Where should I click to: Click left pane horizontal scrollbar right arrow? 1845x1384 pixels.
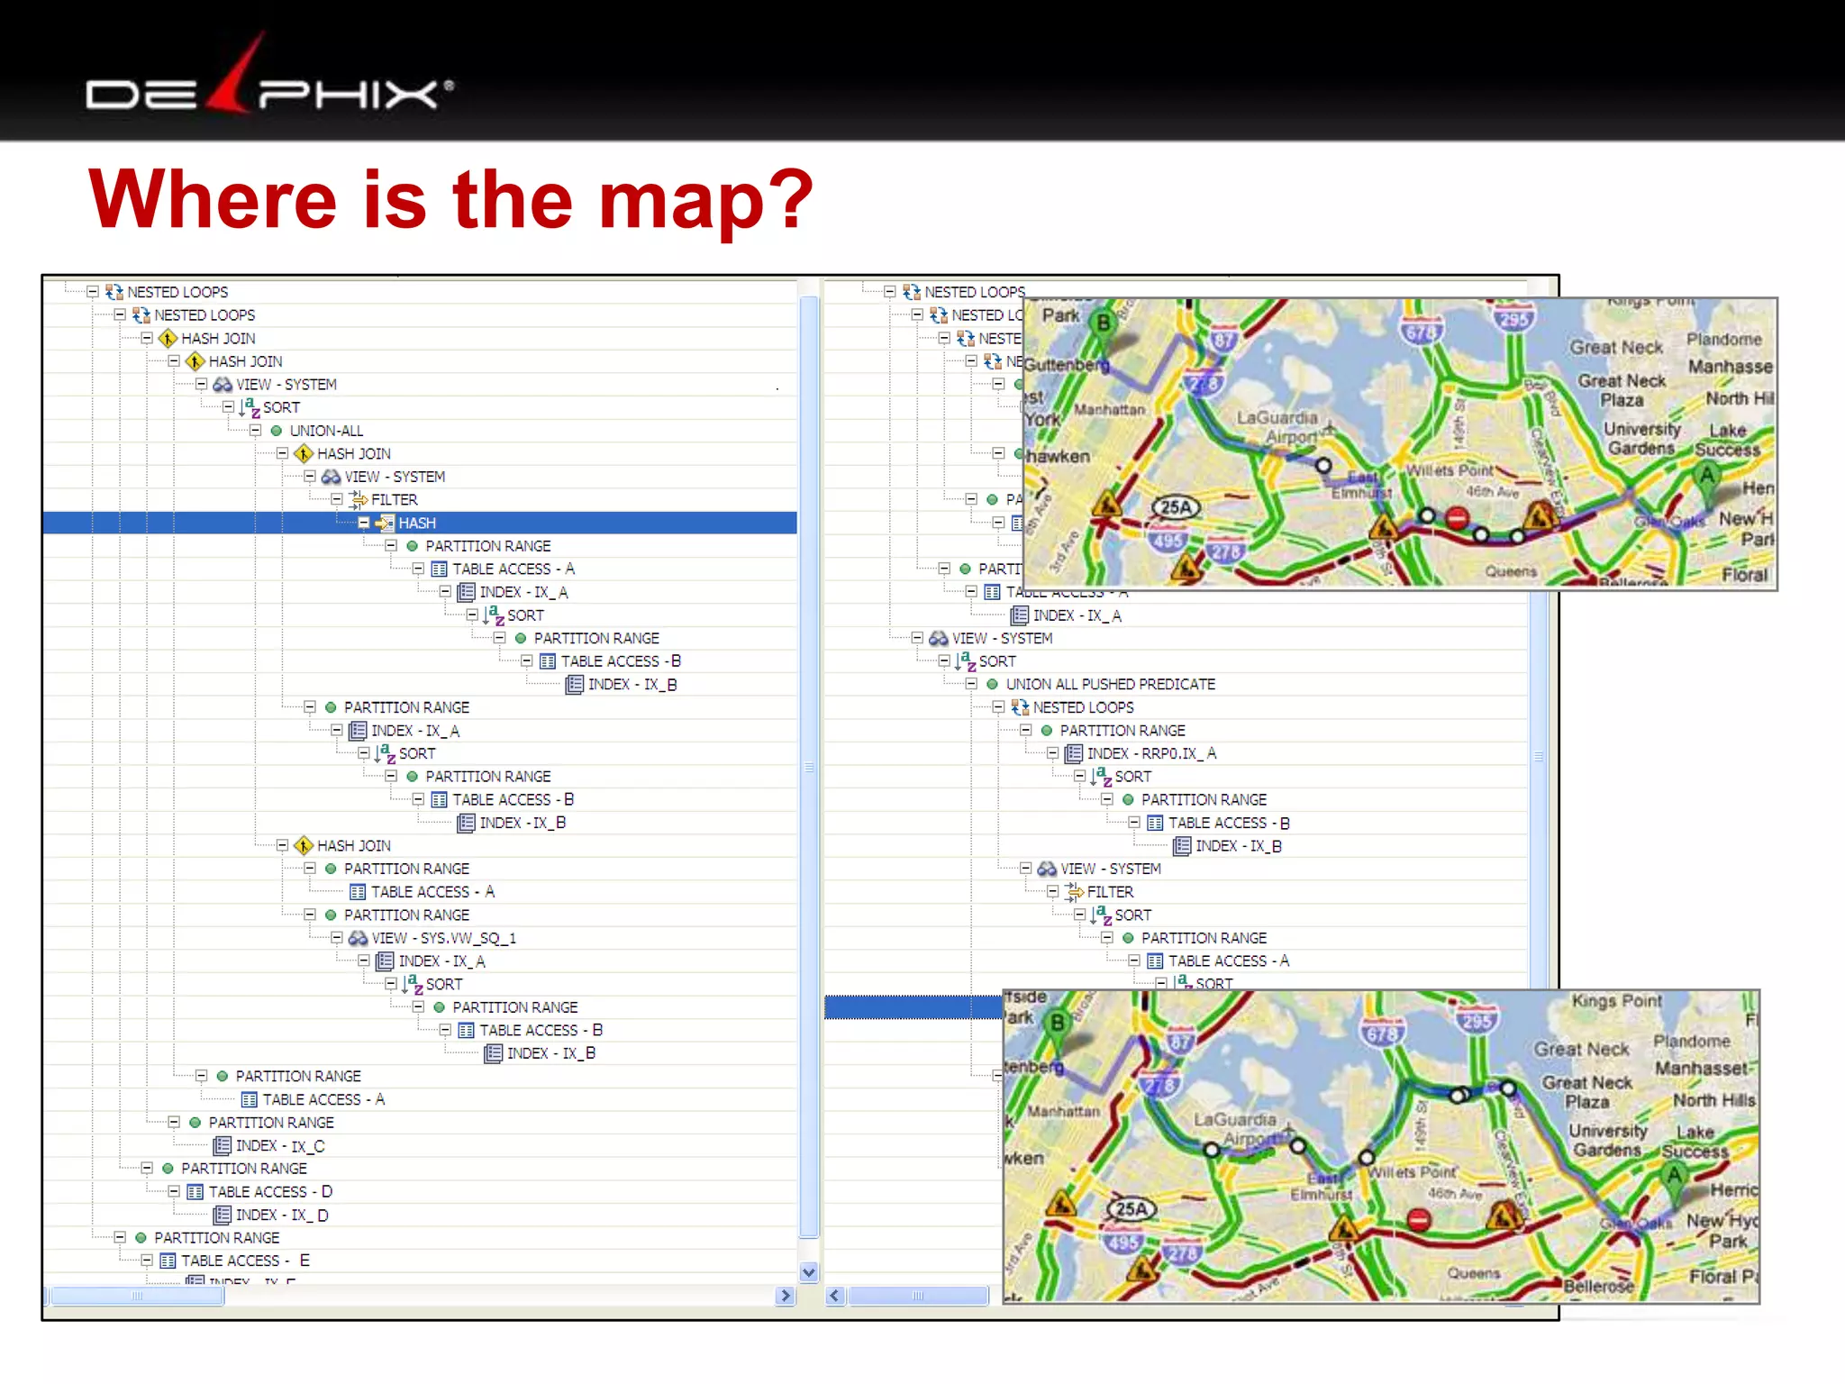[x=786, y=1296]
